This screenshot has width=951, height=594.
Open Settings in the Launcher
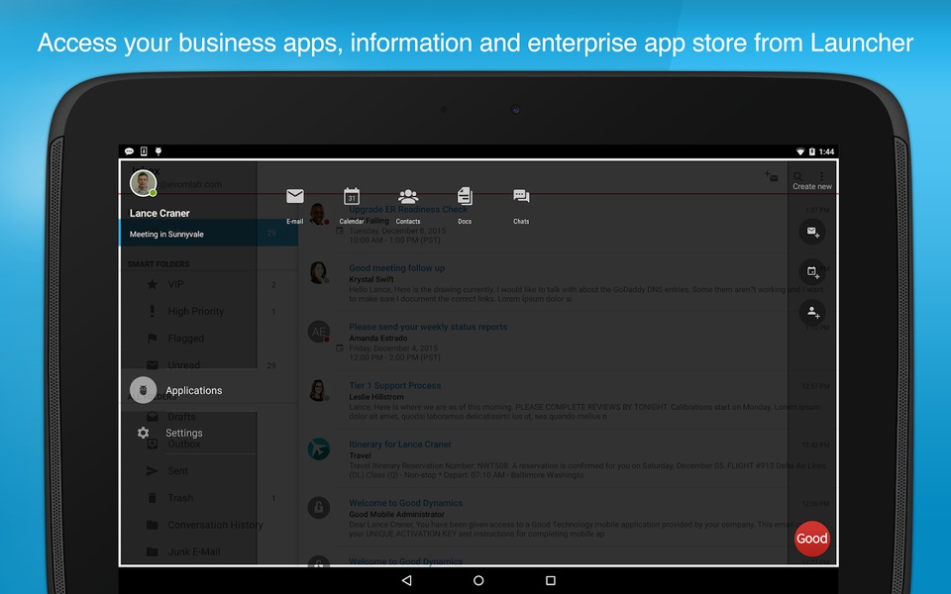coord(188,433)
